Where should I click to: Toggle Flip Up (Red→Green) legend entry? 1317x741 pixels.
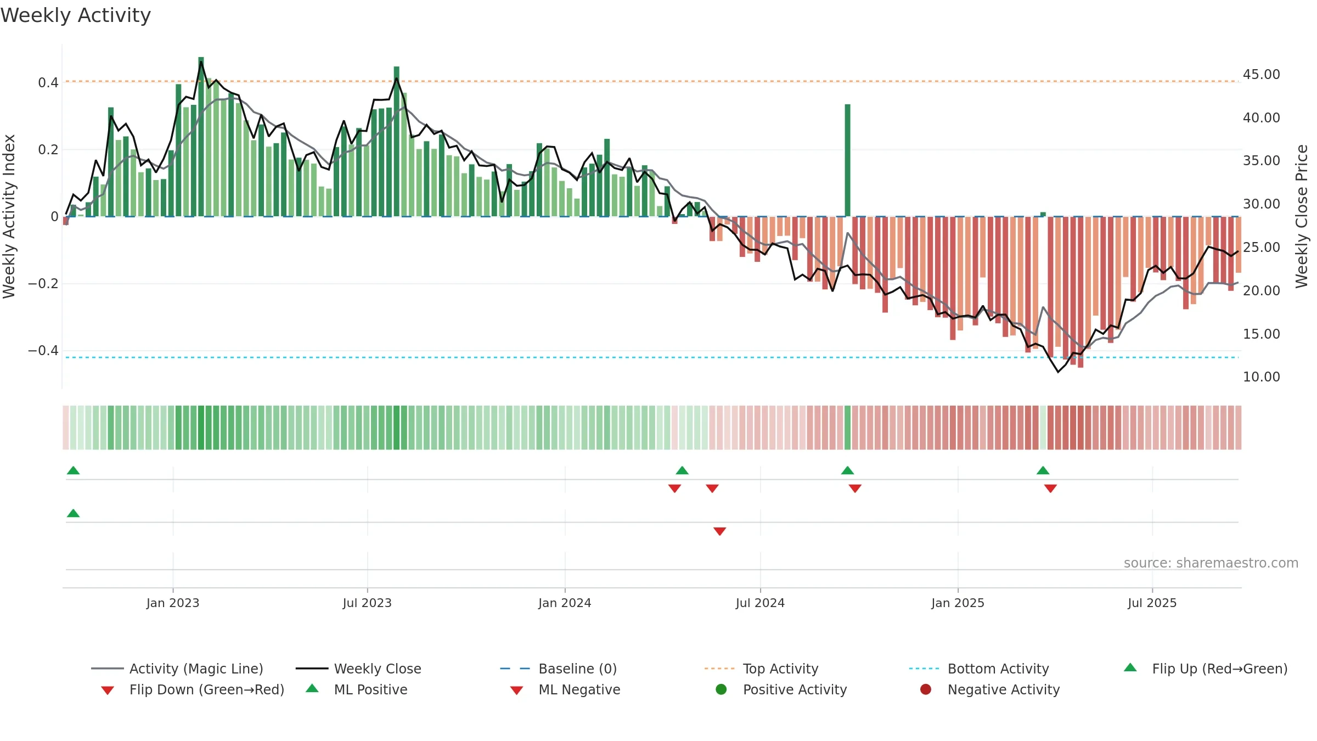click(1206, 669)
